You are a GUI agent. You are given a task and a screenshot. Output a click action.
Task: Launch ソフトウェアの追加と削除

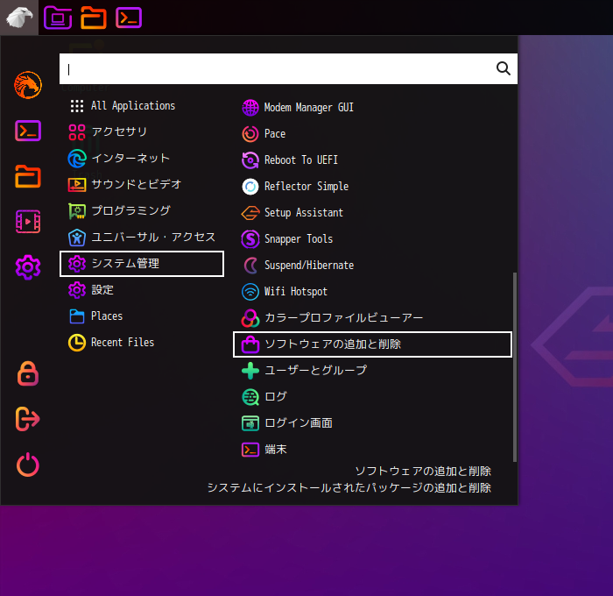tap(372, 344)
